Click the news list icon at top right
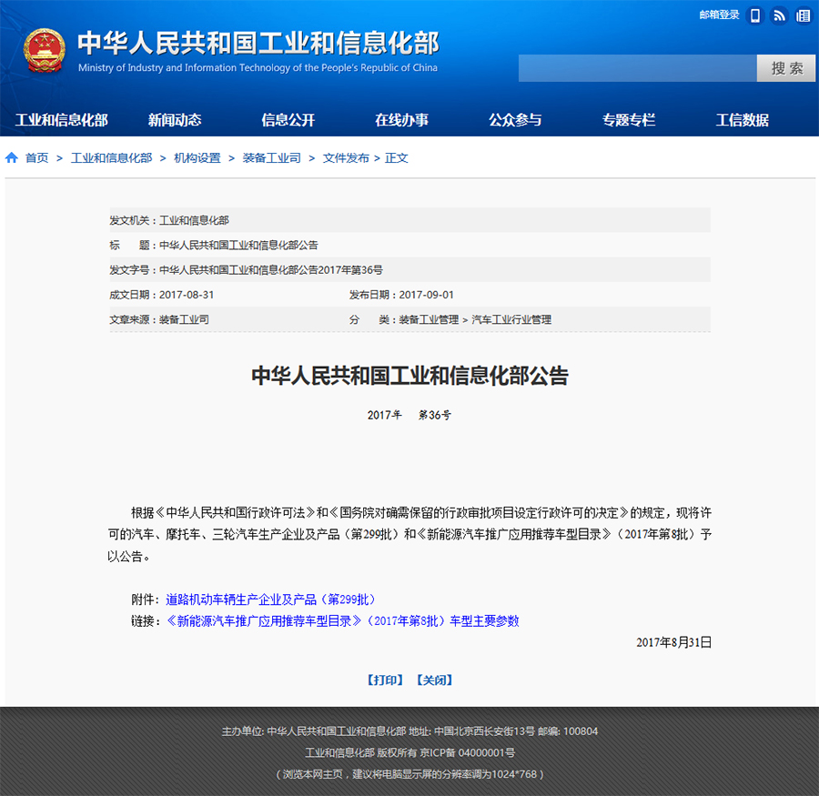This screenshot has width=819, height=796. (x=804, y=15)
